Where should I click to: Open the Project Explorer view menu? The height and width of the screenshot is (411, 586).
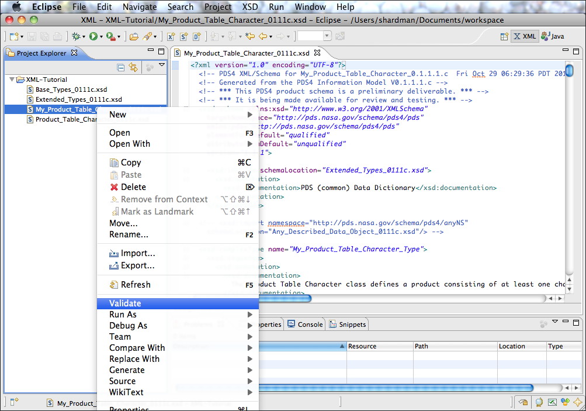(162, 65)
